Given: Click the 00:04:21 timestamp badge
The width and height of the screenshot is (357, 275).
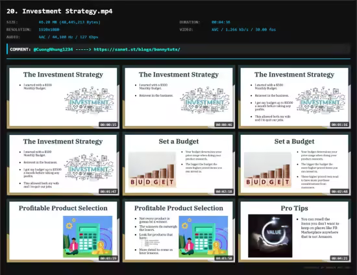Looking at the screenshot, I should [x=339, y=258].
